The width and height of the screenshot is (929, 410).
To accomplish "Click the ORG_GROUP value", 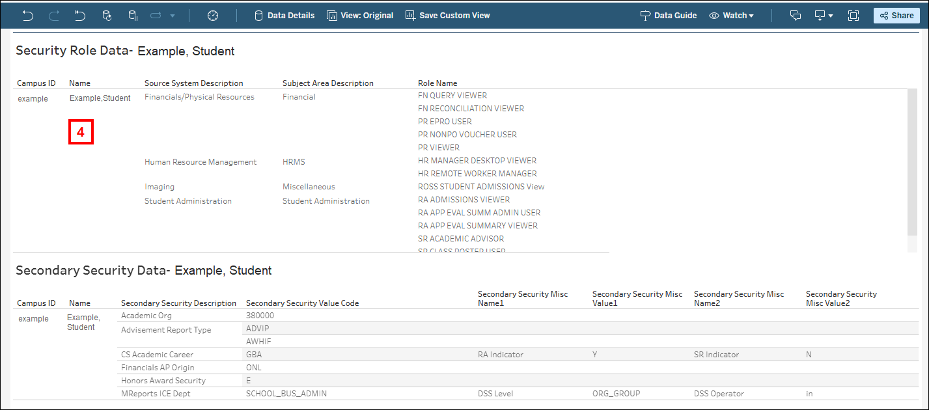I will point(616,394).
